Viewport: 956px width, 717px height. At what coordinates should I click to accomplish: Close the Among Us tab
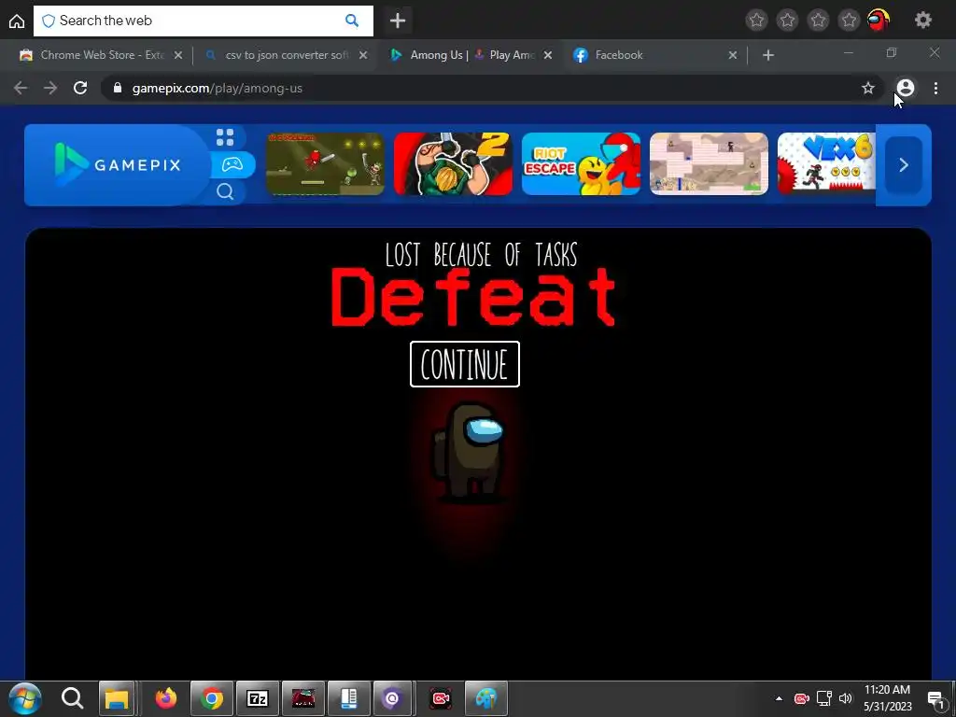(548, 55)
